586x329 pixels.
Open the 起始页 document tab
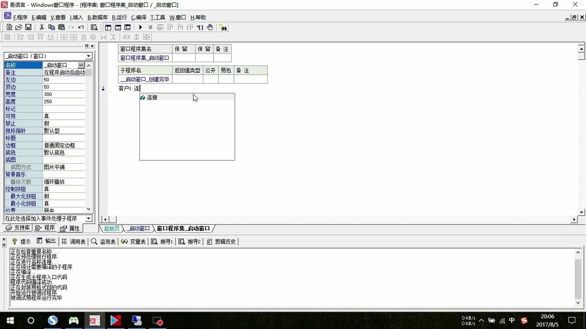point(111,228)
